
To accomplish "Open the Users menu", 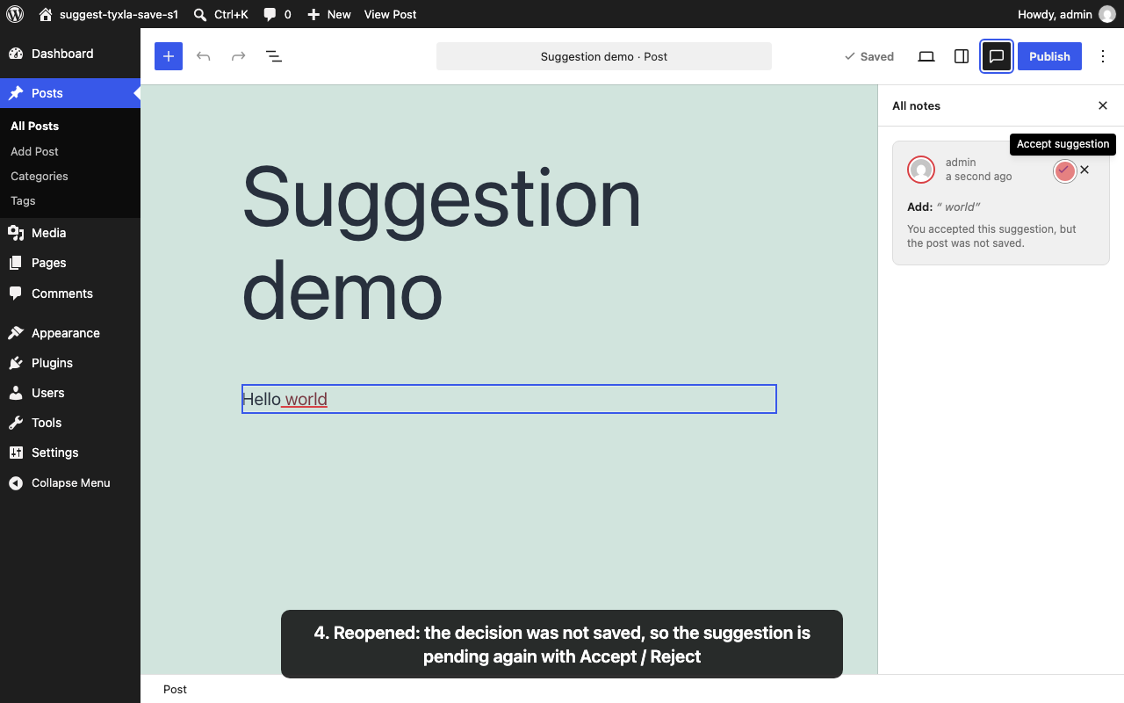I will 70,393.
